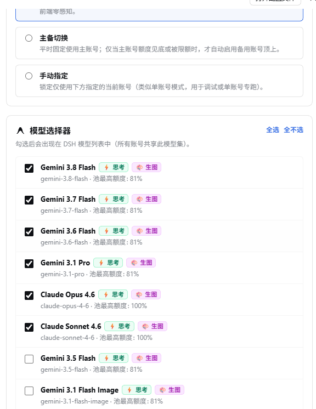Click 生图 badge on Claude Opus 4.6
The height and width of the screenshot is (409, 316).
point(146,294)
